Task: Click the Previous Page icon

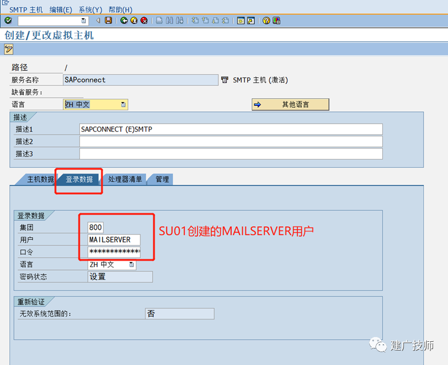Action: point(205,21)
